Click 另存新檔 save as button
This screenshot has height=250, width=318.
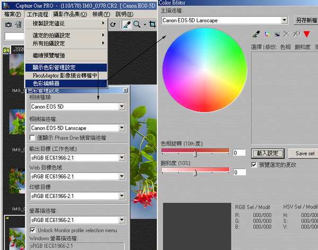click(x=306, y=20)
